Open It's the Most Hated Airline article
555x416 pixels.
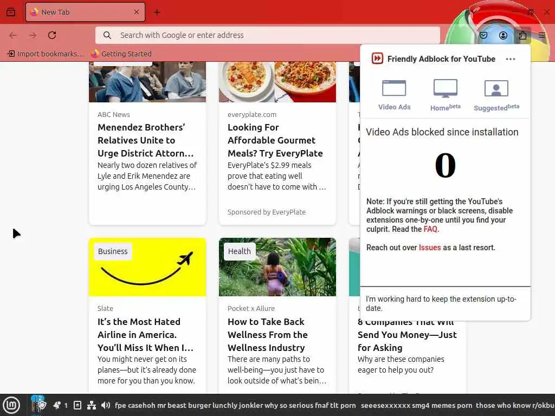(145, 335)
